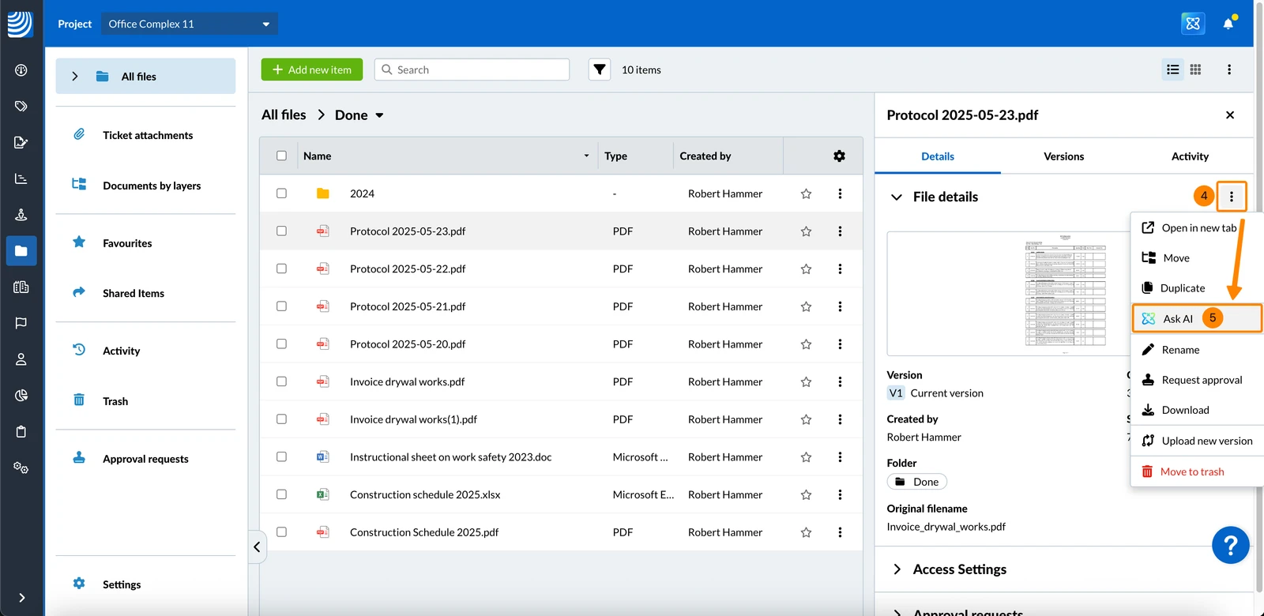Check the box for Invoice drywall works.pdf

click(x=281, y=381)
